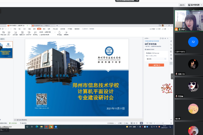Select slide 1 thumbnail in slide panel
This screenshot has height=135, width=203.
[6, 50]
